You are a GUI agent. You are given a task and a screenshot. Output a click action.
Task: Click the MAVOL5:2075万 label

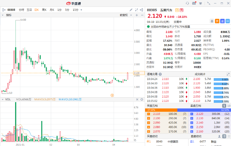(45, 99)
